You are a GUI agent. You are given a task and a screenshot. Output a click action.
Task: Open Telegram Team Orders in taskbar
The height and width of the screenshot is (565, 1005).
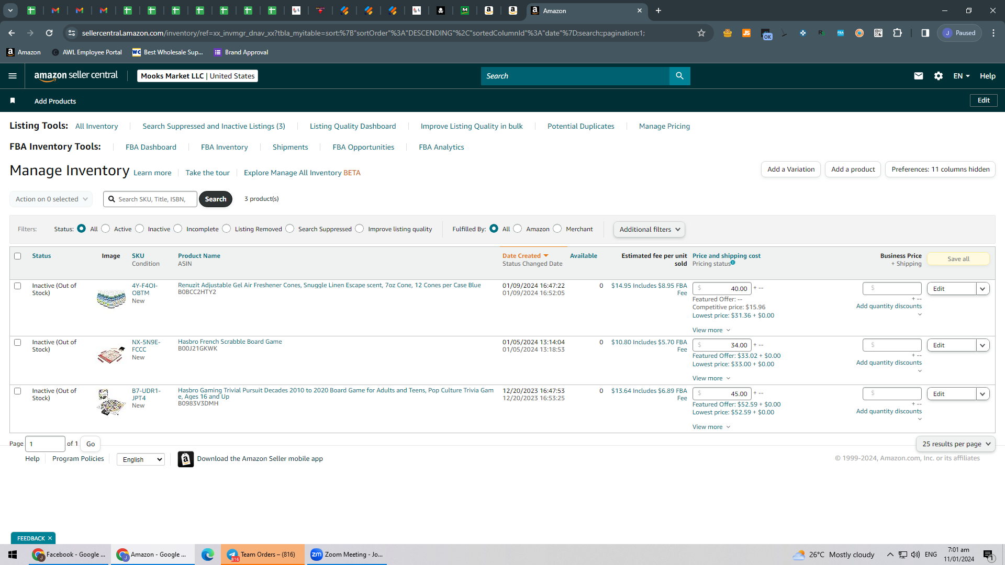coord(262,555)
